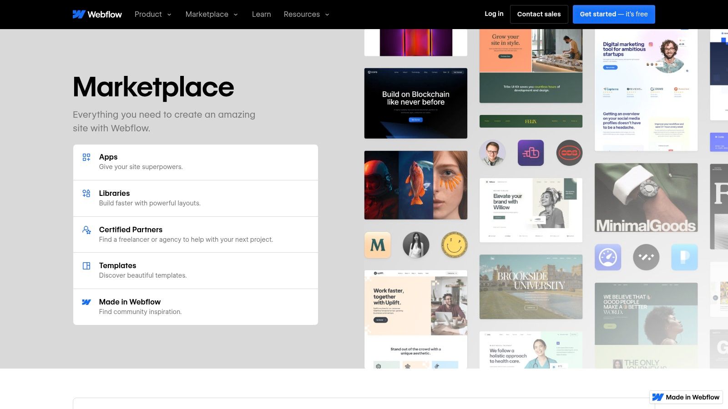Click the Find community inspiration text
728x409 pixels.
pyautogui.click(x=140, y=312)
